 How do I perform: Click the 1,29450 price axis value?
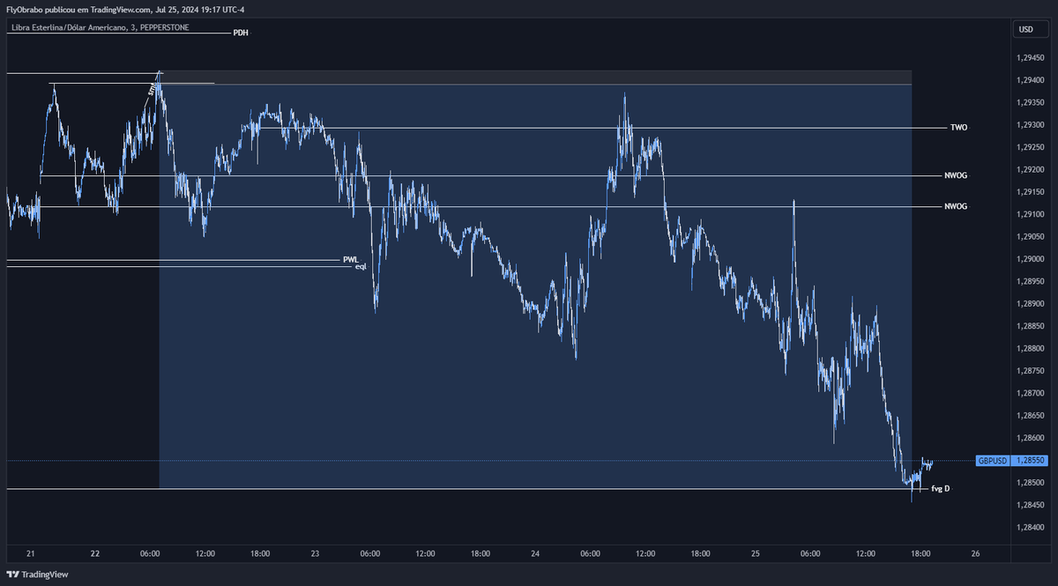(1029, 58)
